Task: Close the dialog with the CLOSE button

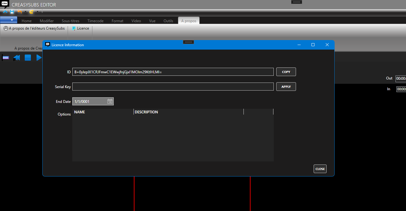Action: coord(320,169)
